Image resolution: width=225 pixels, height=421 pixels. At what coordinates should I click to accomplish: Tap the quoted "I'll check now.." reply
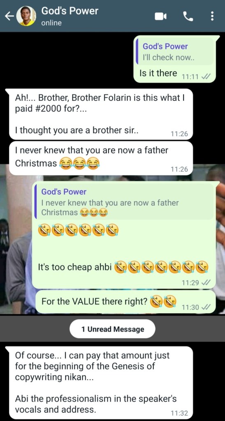click(175, 52)
